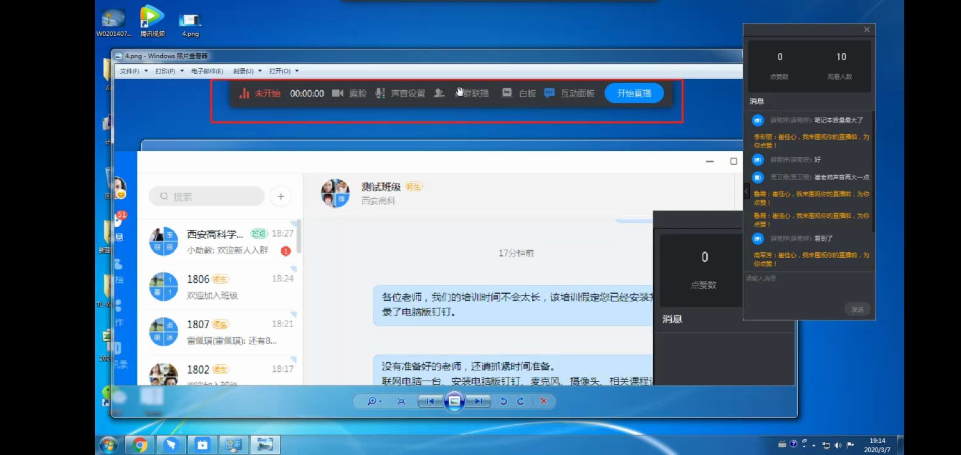Open the network status tray icon
Screen dimensions: 961x455
click(826, 445)
